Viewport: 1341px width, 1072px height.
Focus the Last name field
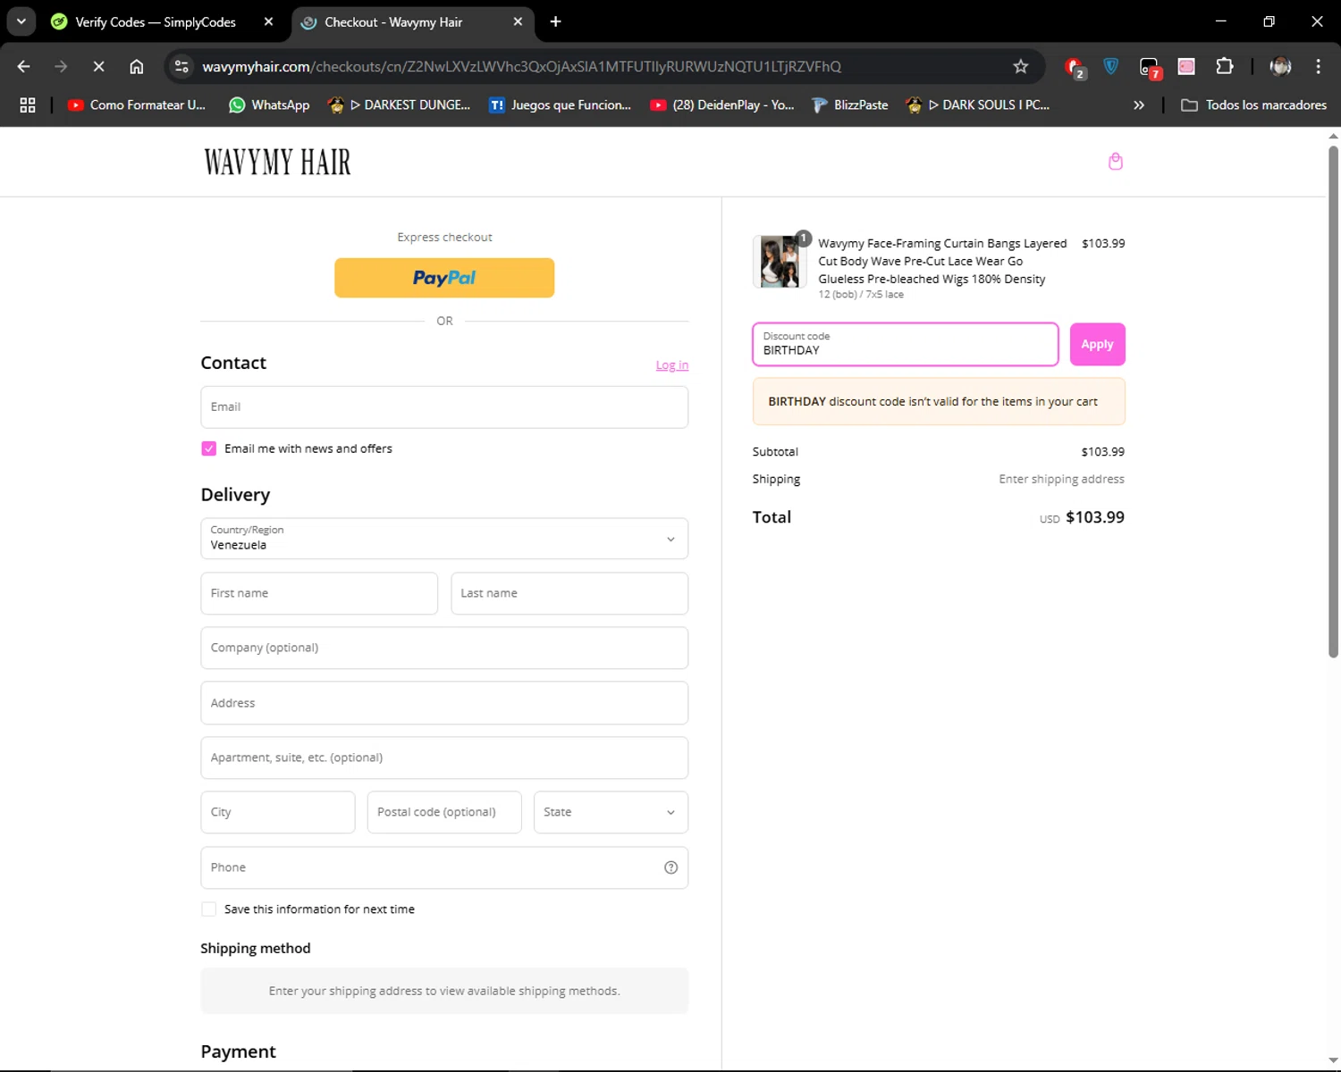569,593
